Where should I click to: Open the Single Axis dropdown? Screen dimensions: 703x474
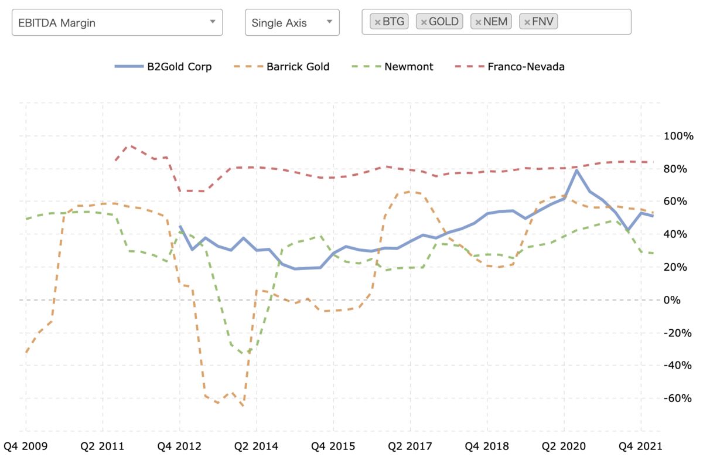292,23
